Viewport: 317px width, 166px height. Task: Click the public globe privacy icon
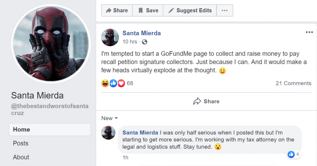coord(144,41)
